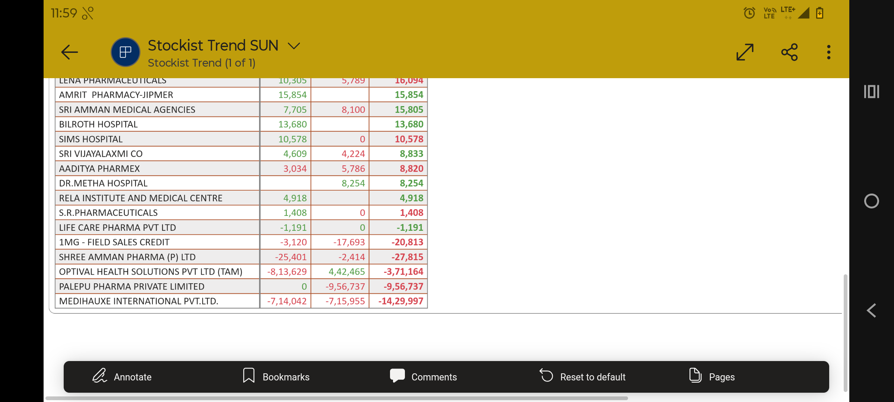Screen dimensions: 894x402
Task: Tap the Pages document icon
Action: point(695,375)
